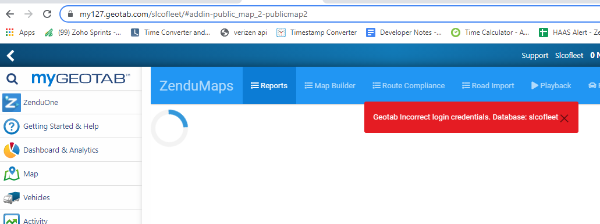The width and height of the screenshot is (600, 224).
Task: Open Getting Started & Help question icon
Action: [12, 127]
